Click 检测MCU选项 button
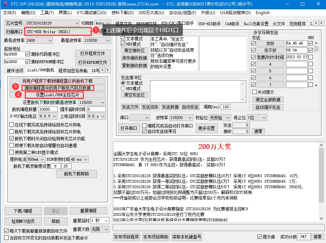Screen dimensions: 326x243 (x=23, y=221)
